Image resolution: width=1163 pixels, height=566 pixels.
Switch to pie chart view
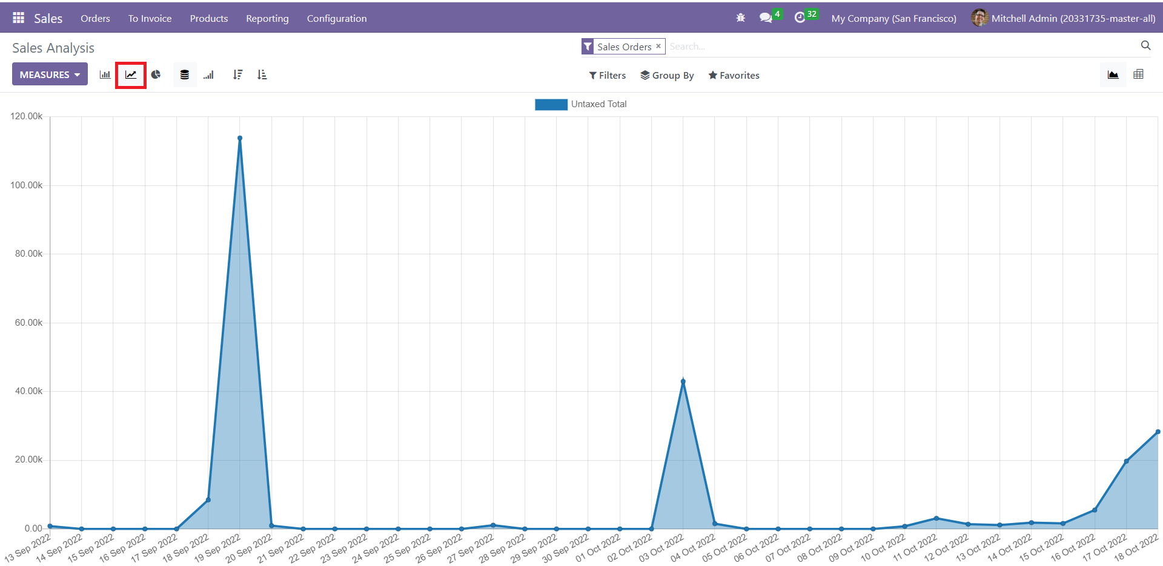click(156, 75)
